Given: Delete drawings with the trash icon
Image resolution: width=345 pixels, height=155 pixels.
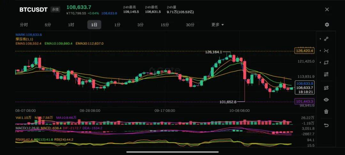Looking at the screenshot, I should (x=326, y=112).
